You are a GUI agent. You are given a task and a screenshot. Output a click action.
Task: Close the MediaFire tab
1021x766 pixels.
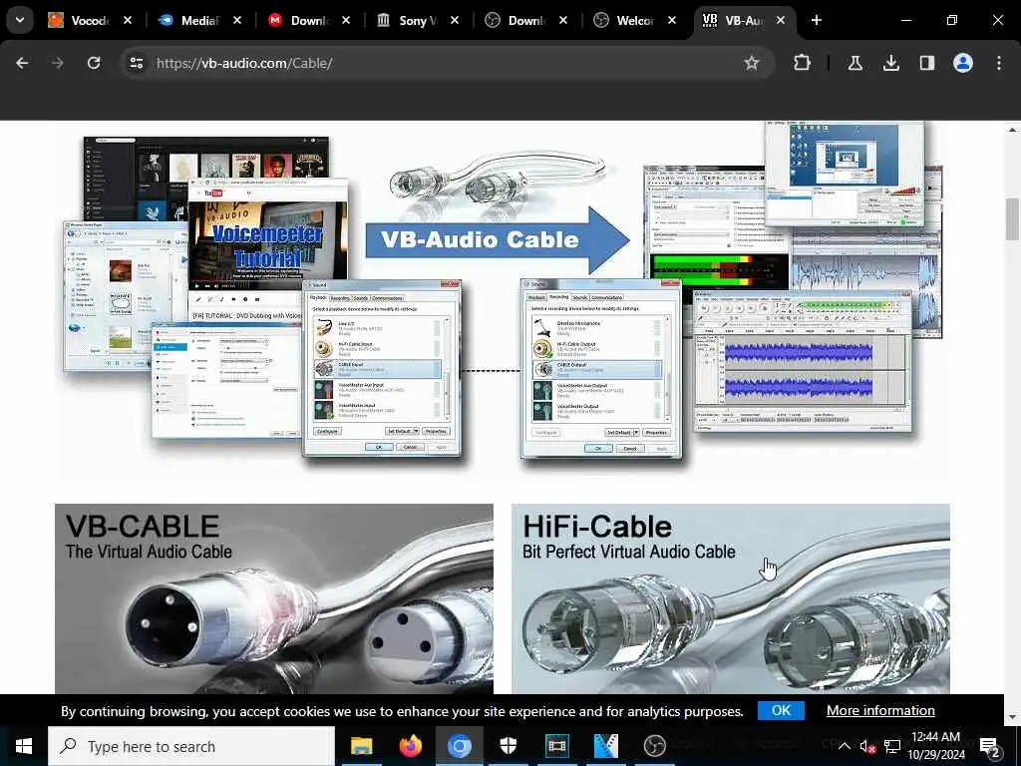(237, 20)
